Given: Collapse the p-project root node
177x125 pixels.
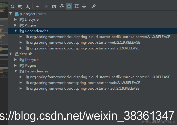Looking at the screenshot, I should 11,14.
